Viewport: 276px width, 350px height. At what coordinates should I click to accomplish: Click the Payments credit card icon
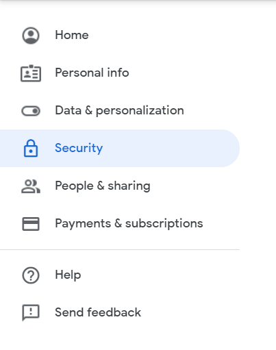click(31, 224)
